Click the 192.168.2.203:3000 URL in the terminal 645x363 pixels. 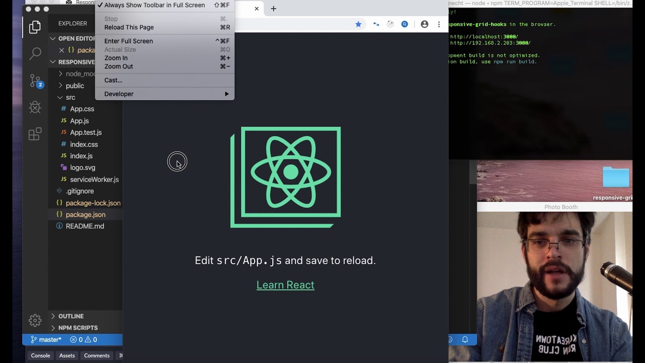tap(490, 43)
